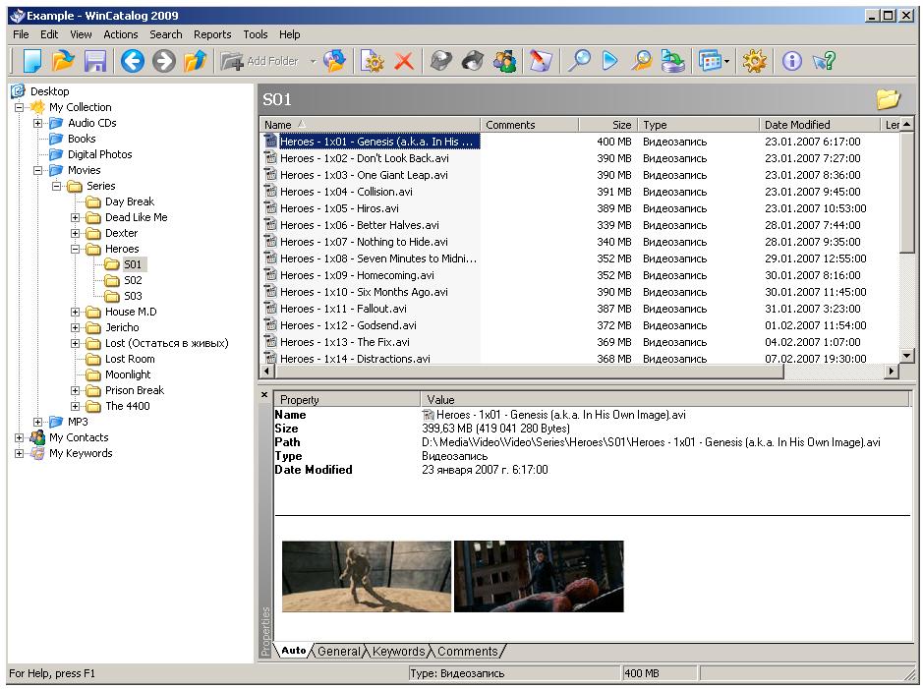923x689 pixels.
Task: Open the Tools menu
Action: click(x=256, y=34)
